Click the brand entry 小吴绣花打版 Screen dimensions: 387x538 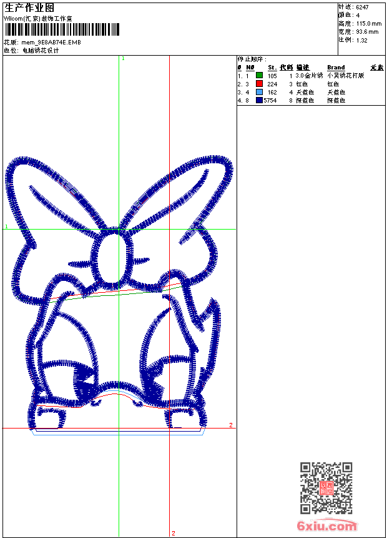[x=346, y=76]
